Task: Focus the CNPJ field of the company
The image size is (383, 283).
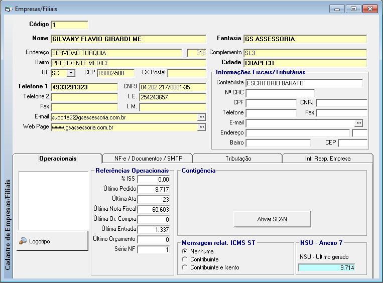Action: pos(172,87)
